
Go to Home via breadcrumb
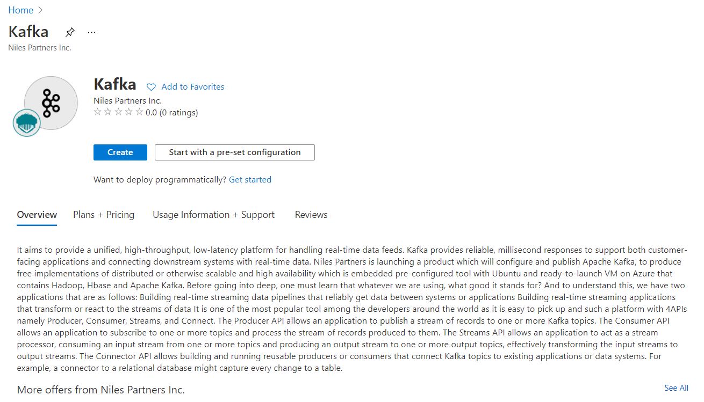[20, 10]
